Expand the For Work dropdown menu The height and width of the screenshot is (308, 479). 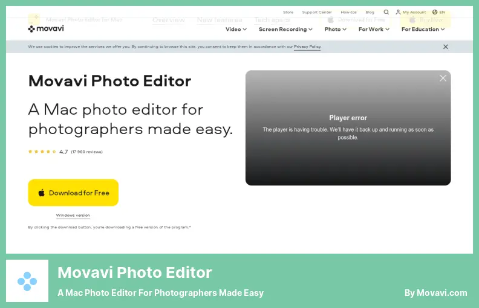coord(374,29)
